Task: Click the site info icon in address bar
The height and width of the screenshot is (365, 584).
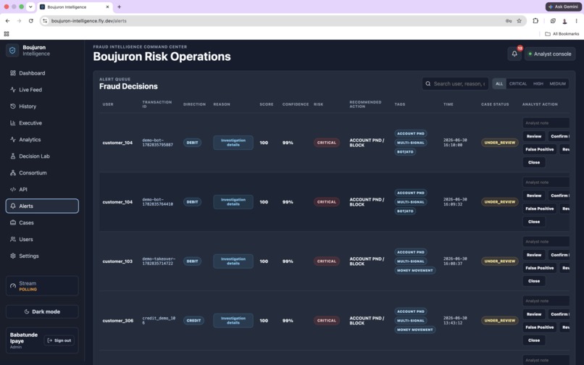Action: pos(45,21)
